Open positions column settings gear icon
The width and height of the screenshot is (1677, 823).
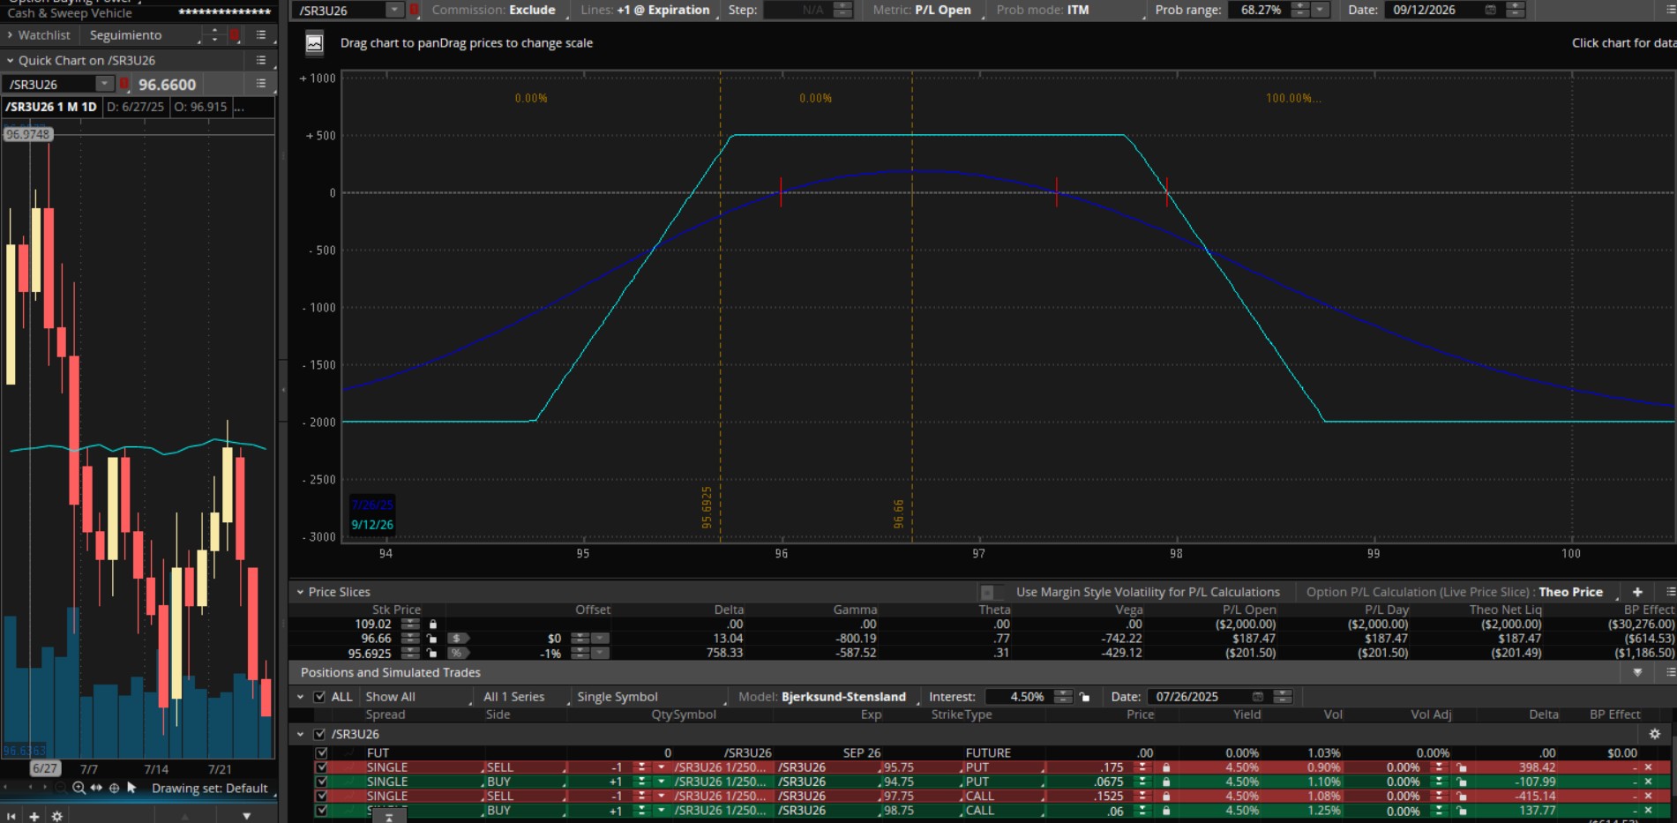pyautogui.click(x=1654, y=734)
